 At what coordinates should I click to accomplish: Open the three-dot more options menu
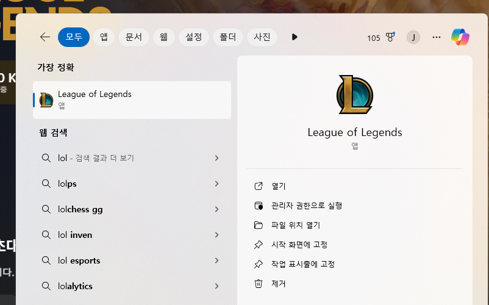436,37
